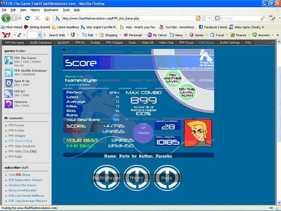Click the FFR The Game sidebar icon
Image resolution: width=281 pixels, height=211 pixels.
click(x=9, y=60)
